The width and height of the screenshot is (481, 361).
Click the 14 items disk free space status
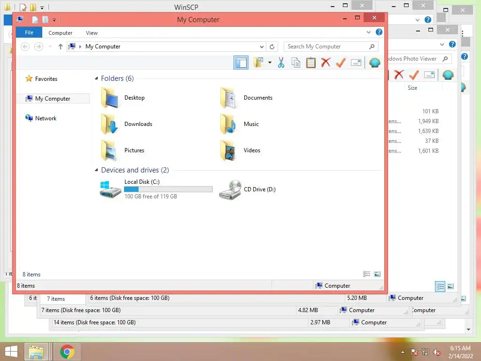tap(94, 322)
